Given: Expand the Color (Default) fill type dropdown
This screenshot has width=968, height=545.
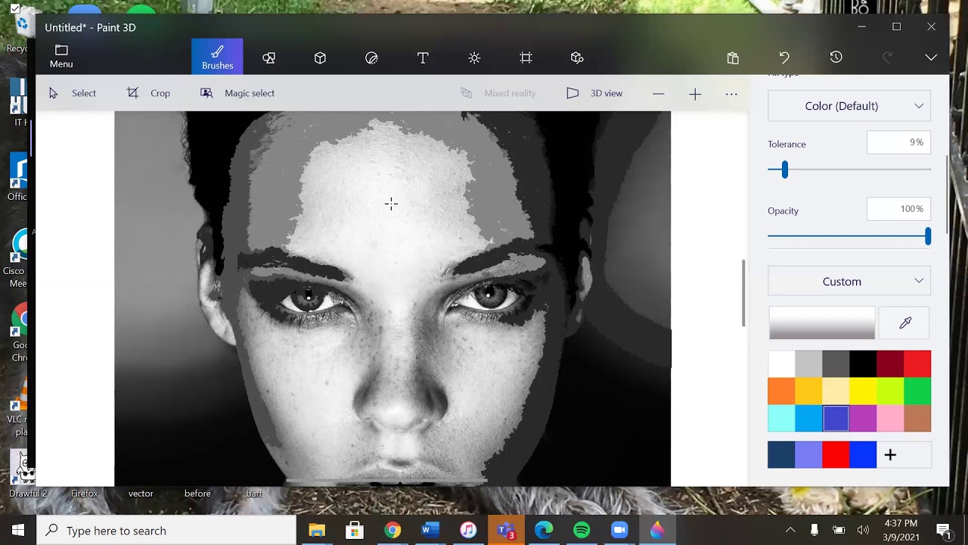Looking at the screenshot, I should coord(849,106).
